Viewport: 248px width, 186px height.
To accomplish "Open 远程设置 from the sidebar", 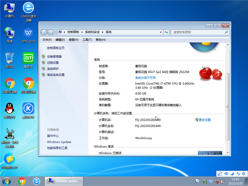I will (53, 63).
